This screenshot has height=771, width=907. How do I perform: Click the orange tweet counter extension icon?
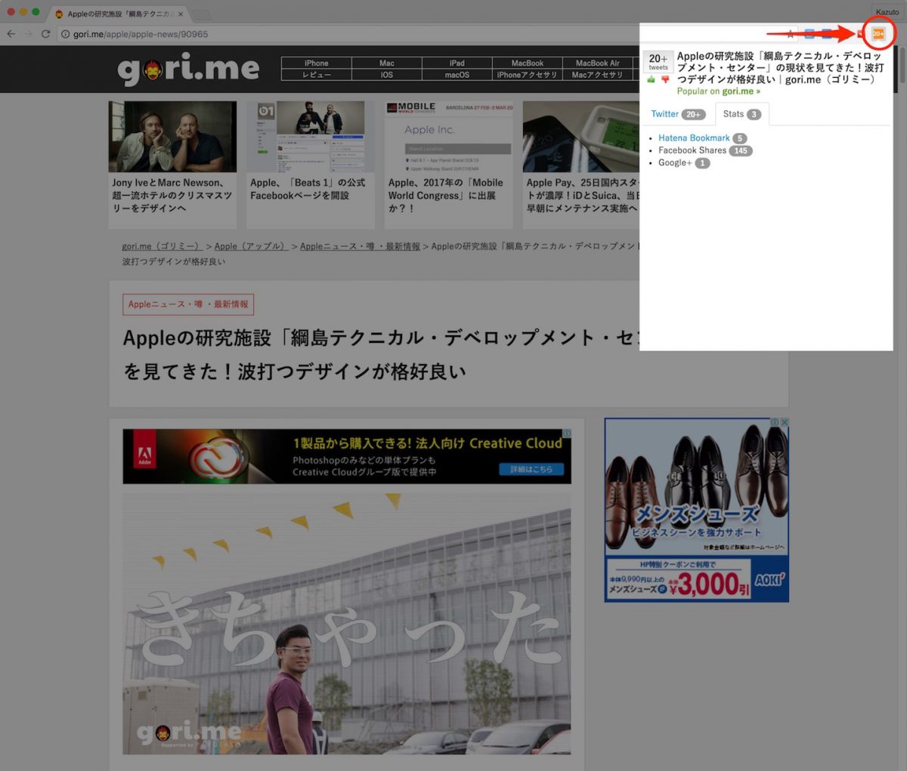(x=878, y=34)
